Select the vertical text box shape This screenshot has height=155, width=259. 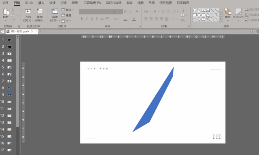click(208, 11)
